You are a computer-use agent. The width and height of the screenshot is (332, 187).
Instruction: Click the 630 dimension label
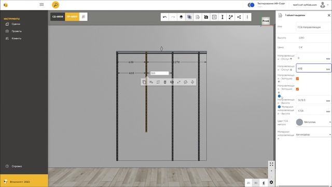(131, 62)
